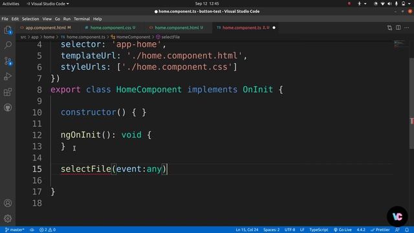Open the GitHub view in activity bar
414x233 pixels.
tap(8, 107)
